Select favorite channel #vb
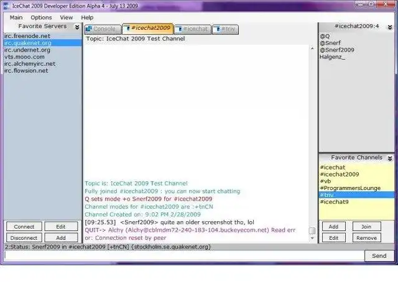398x282 pixels. click(x=356, y=181)
